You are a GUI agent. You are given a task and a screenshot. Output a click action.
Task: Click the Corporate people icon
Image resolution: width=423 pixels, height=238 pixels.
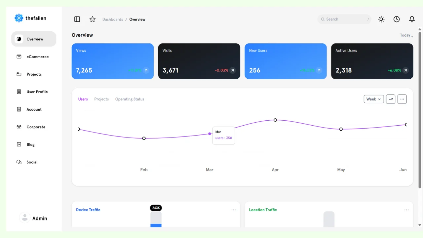point(19,127)
